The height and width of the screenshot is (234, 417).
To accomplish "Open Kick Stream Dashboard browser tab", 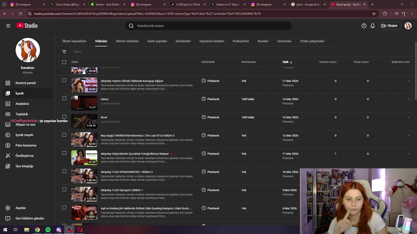I will 108,5.
